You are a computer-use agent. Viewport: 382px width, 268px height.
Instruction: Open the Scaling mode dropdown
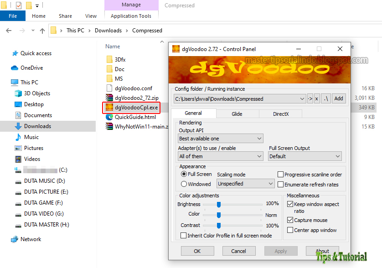(x=245, y=184)
